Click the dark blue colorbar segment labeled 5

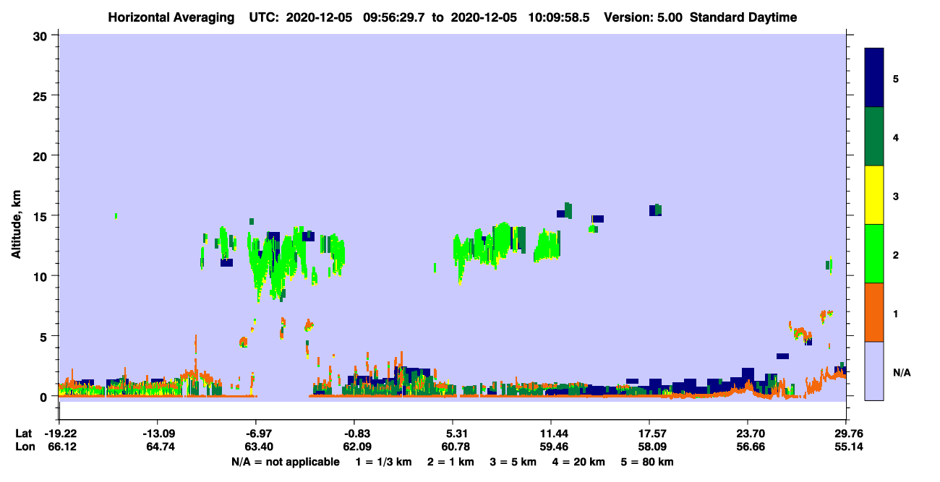tap(874, 78)
